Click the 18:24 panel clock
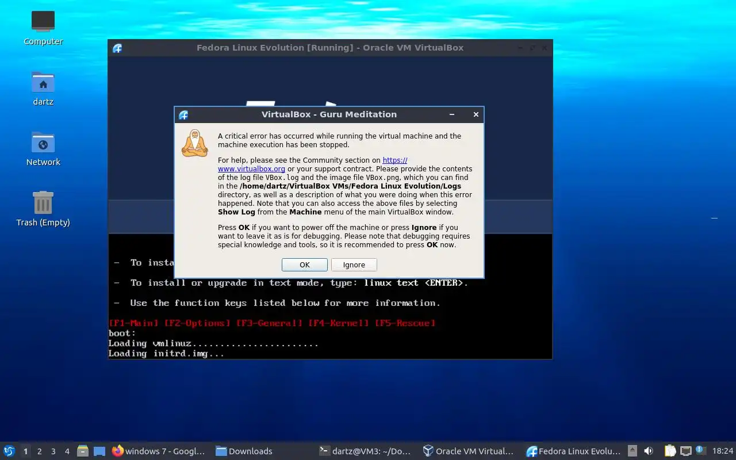 tap(722, 451)
